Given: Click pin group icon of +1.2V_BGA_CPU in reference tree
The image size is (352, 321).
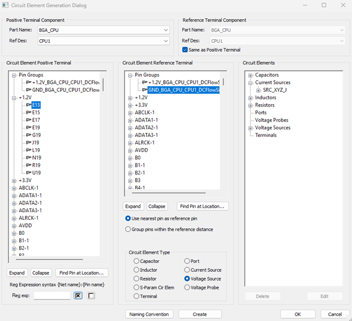Looking at the screenshot, I should click(x=144, y=82).
